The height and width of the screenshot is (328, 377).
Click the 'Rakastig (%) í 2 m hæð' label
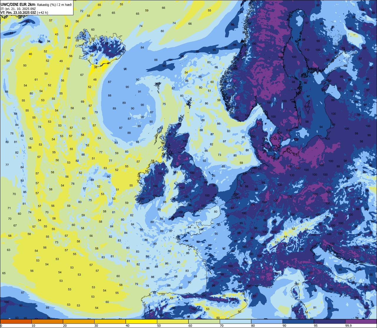point(54,5)
